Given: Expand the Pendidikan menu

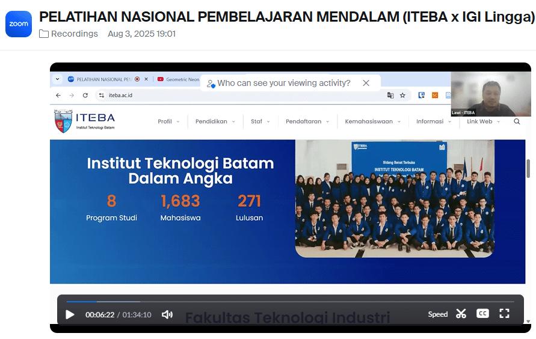Looking at the screenshot, I should [x=215, y=121].
